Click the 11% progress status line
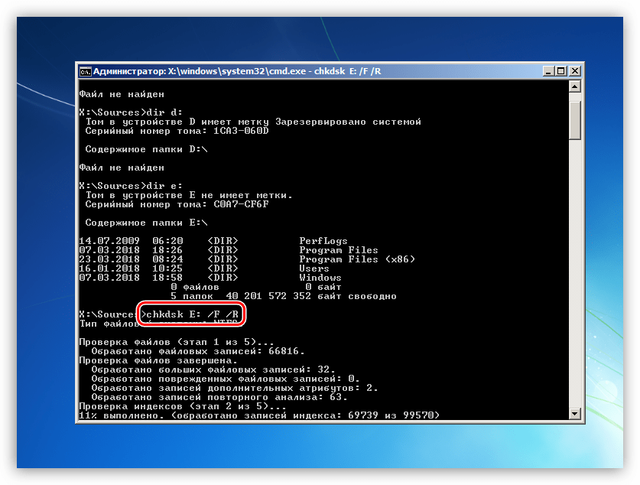This screenshot has width=640, height=485. click(259, 415)
